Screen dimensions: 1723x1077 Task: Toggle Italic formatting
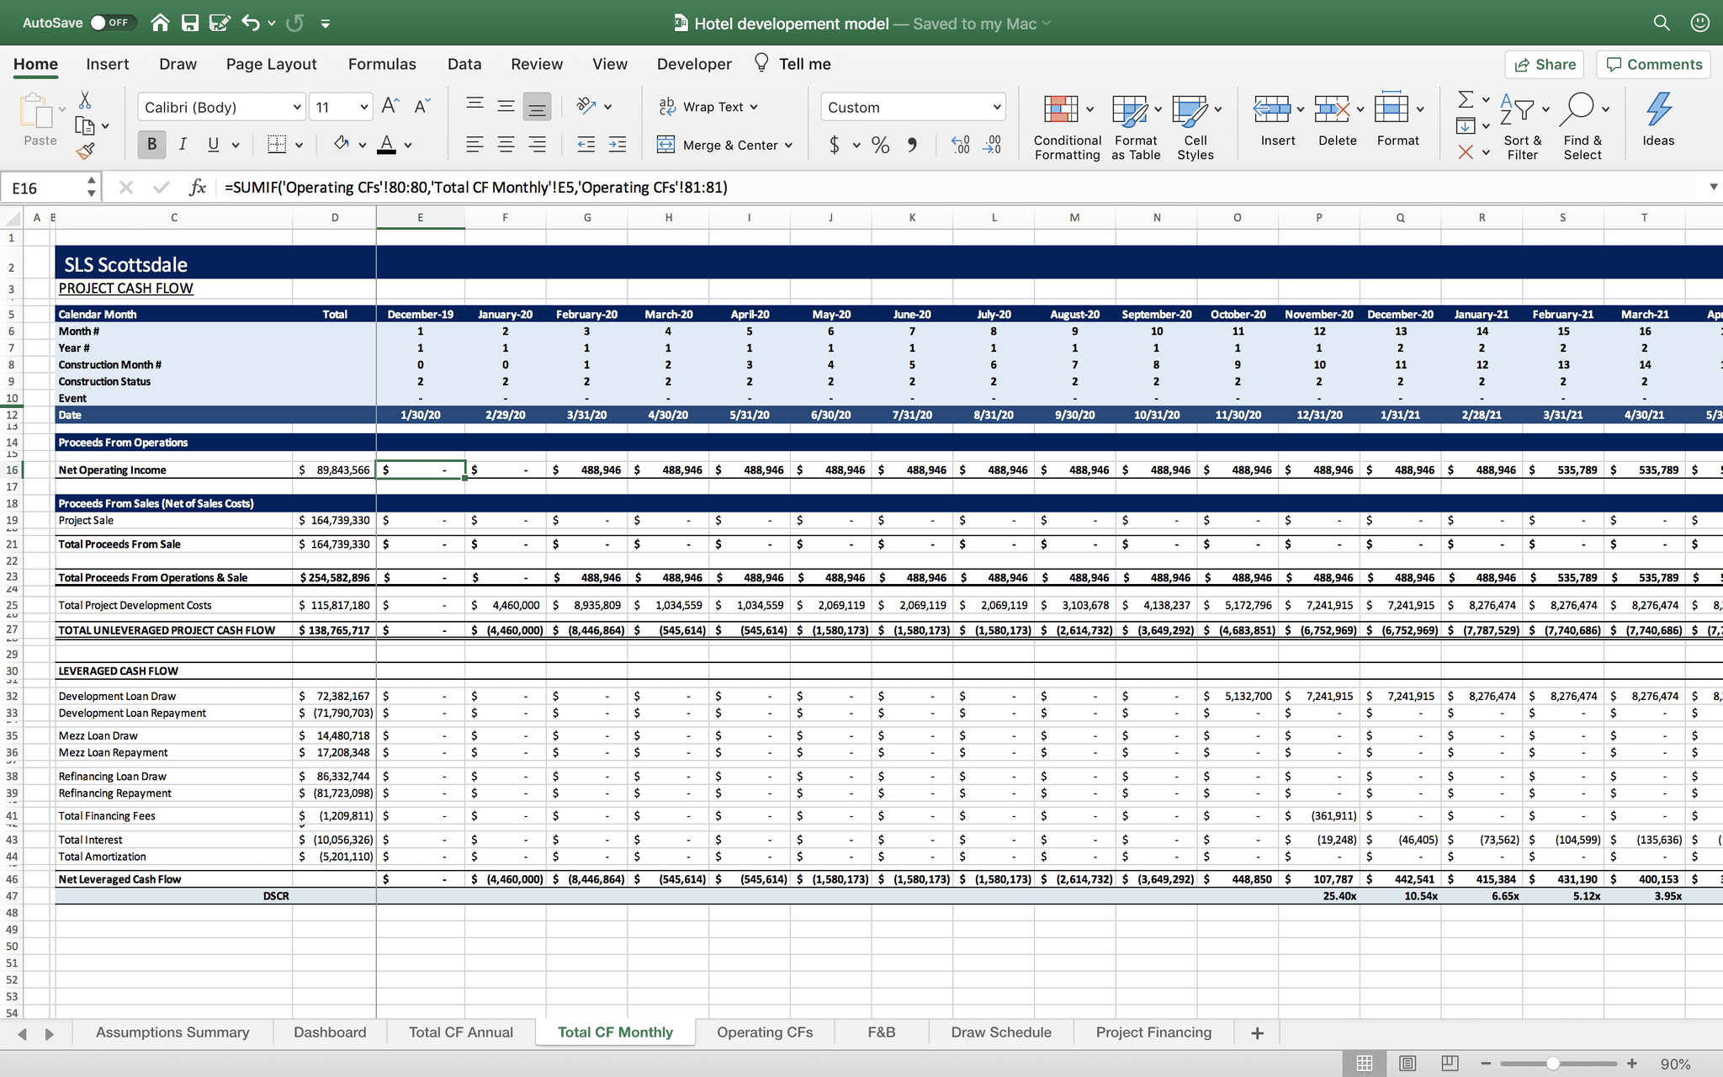pos(183,145)
